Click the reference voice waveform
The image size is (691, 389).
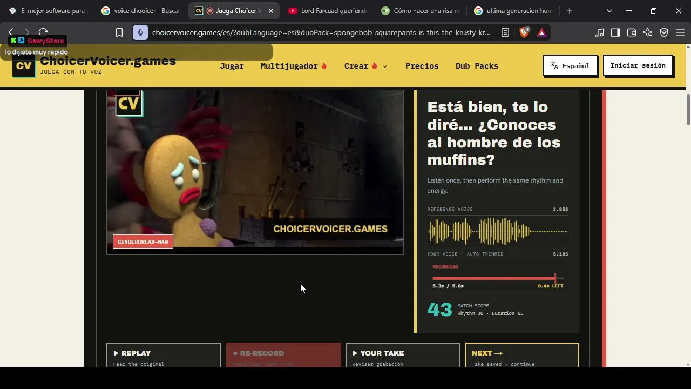(498, 231)
